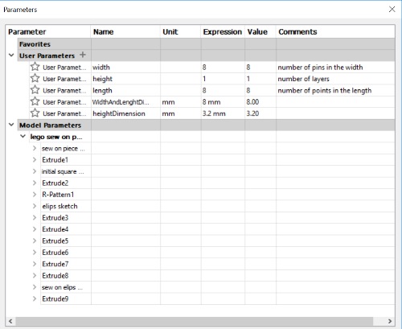Edit the '3.2 mm' expression cell
The width and height of the screenshot is (402, 329).
223,113
